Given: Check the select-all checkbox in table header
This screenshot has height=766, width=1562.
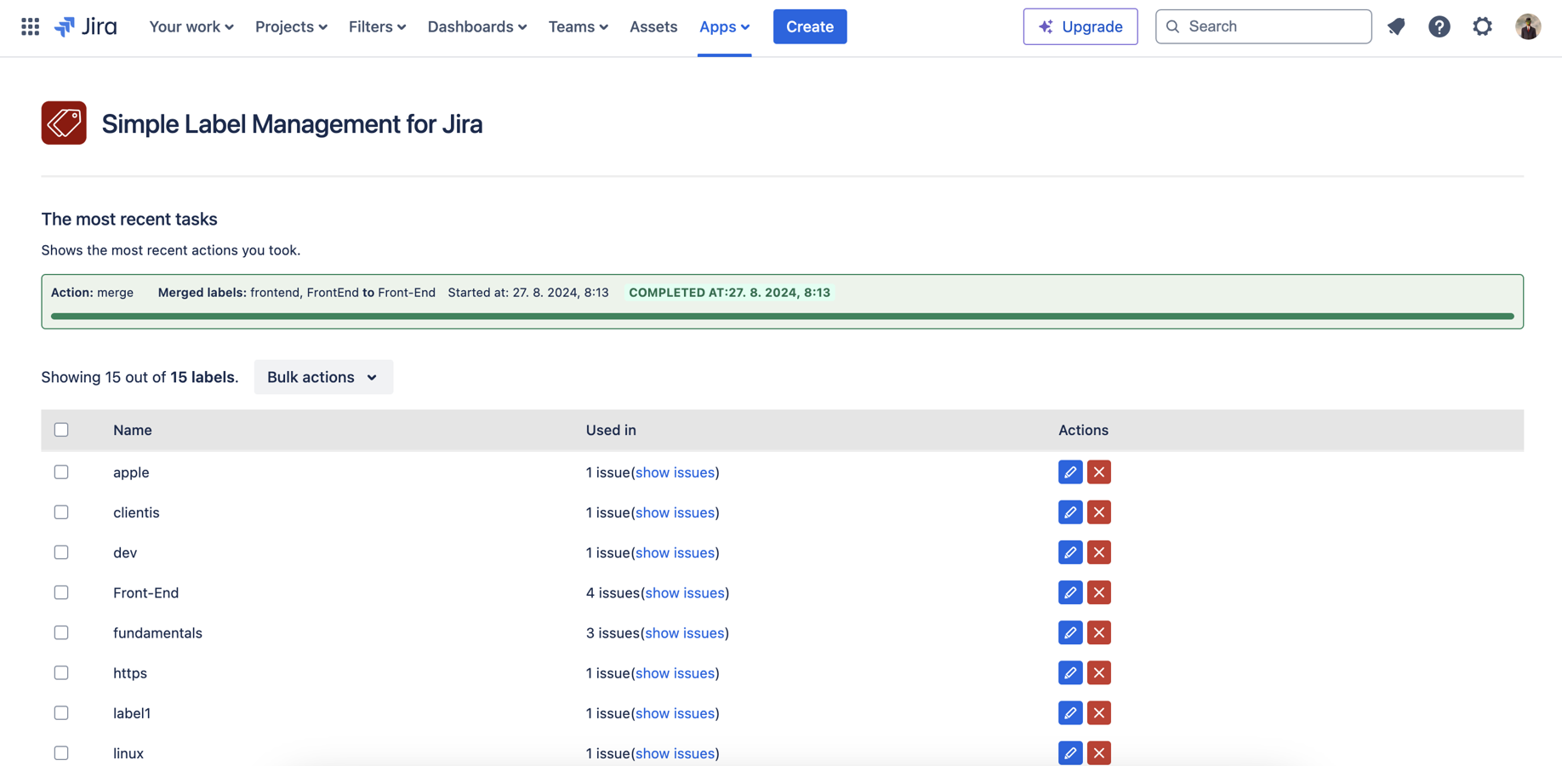Looking at the screenshot, I should [x=61, y=430].
